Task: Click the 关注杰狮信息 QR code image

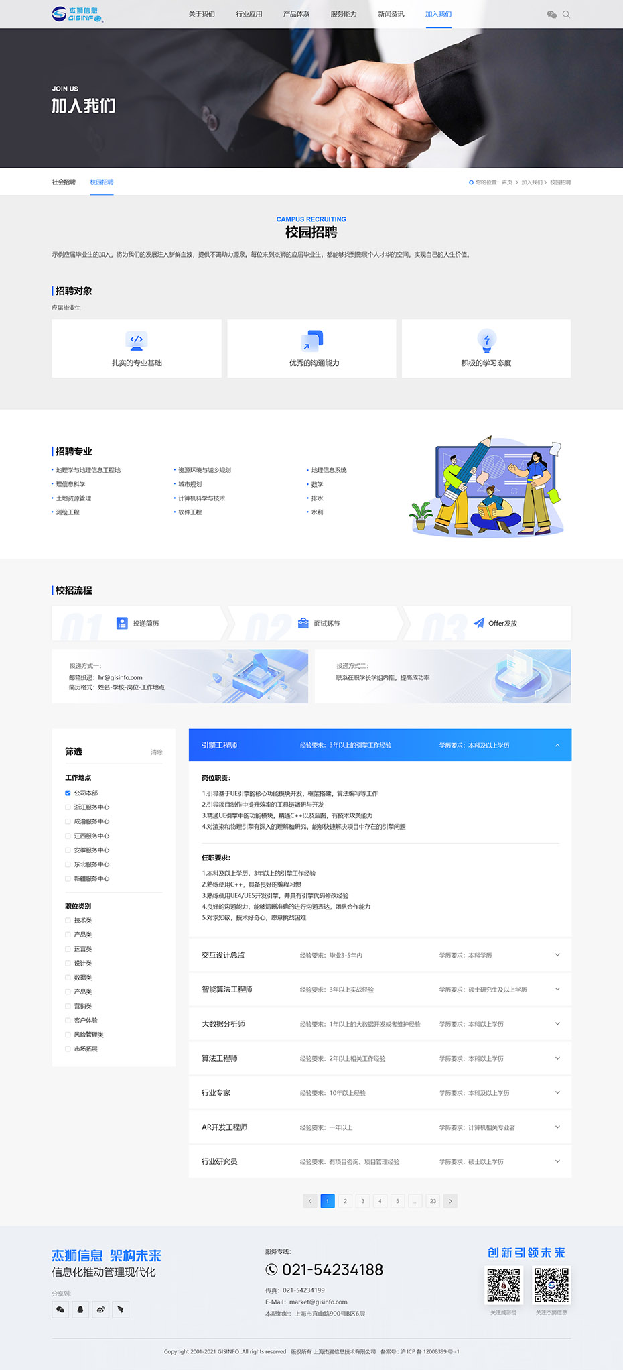Action: [x=551, y=1285]
